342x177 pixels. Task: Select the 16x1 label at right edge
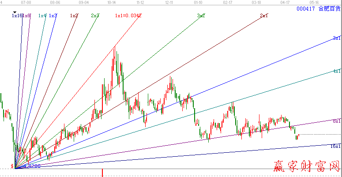(336, 146)
